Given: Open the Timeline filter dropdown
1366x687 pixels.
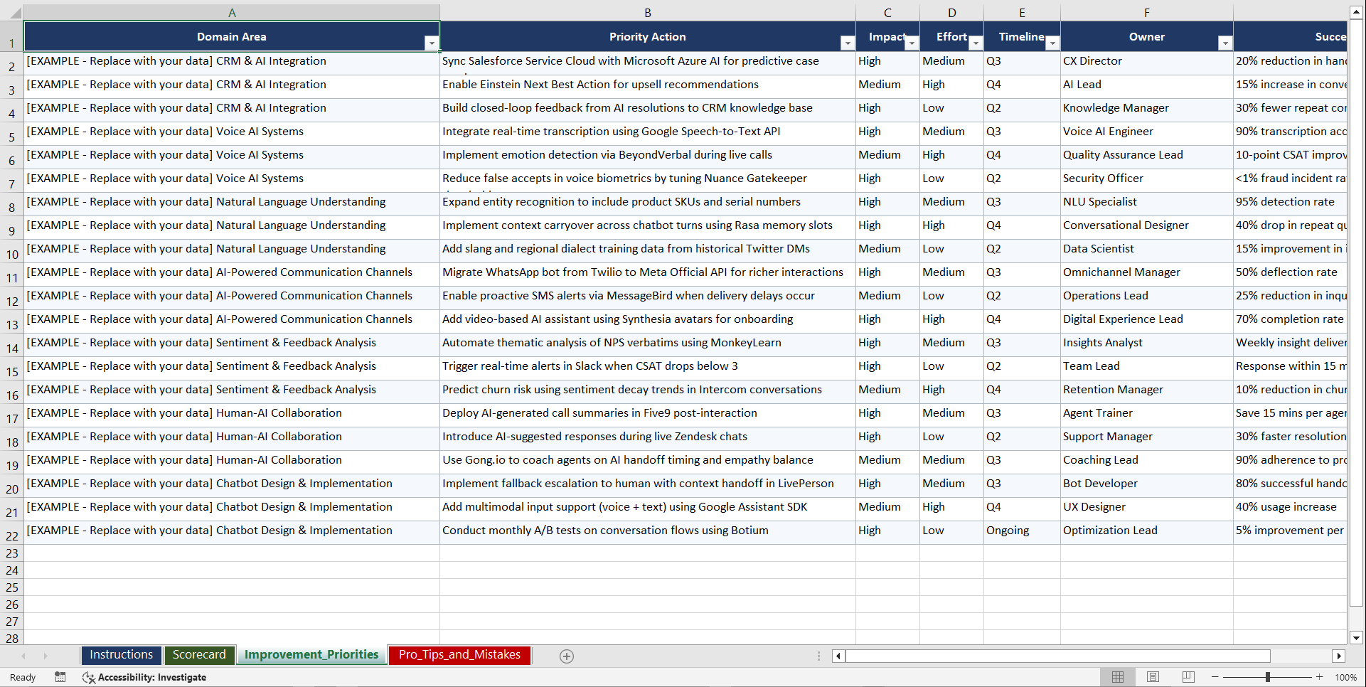Looking at the screenshot, I should [1053, 43].
